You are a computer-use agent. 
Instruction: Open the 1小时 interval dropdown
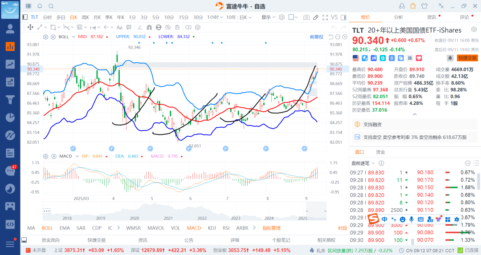tap(215, 17)
